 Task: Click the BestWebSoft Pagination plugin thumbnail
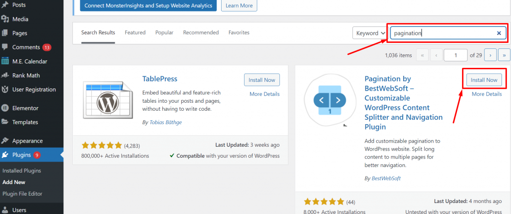point(330,100)
